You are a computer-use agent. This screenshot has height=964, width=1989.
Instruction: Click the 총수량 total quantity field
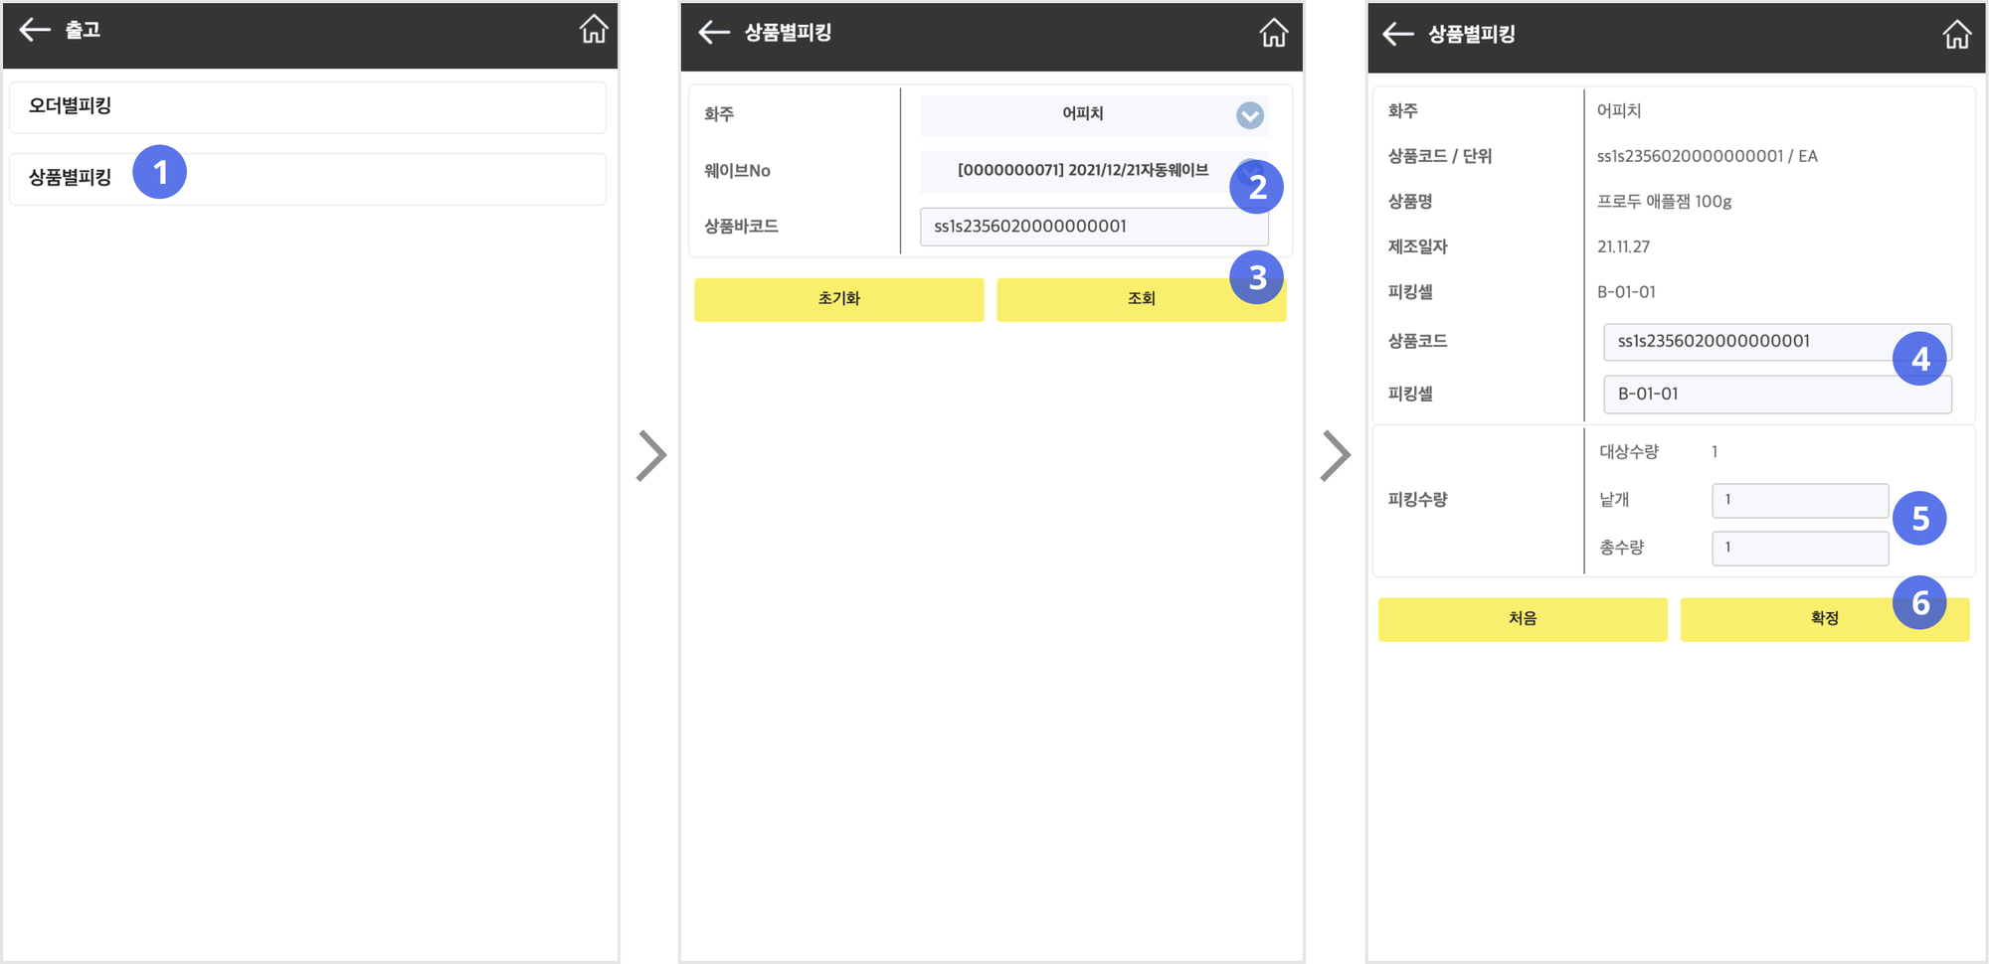click(1799, 548)
